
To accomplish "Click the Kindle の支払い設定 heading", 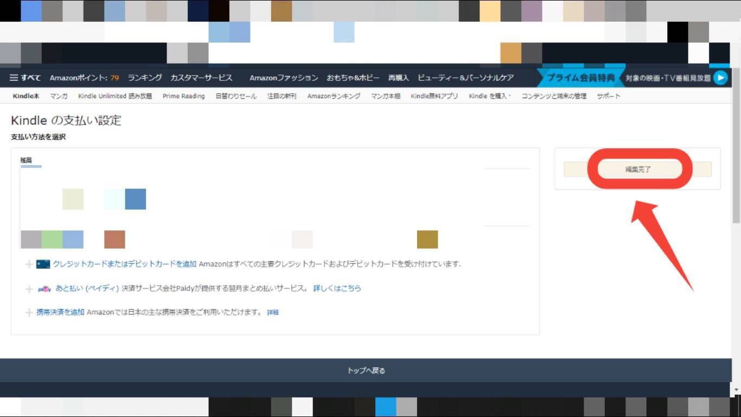I will tap(66, 121).
